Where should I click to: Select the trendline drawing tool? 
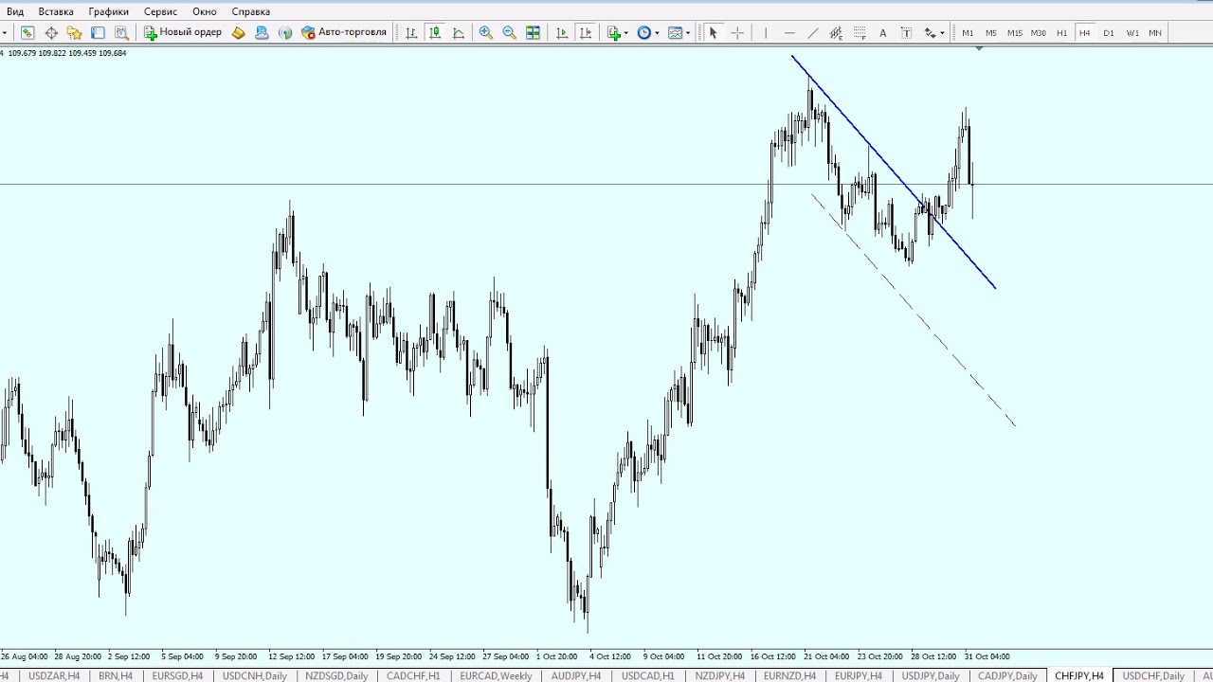click(812, 32)
